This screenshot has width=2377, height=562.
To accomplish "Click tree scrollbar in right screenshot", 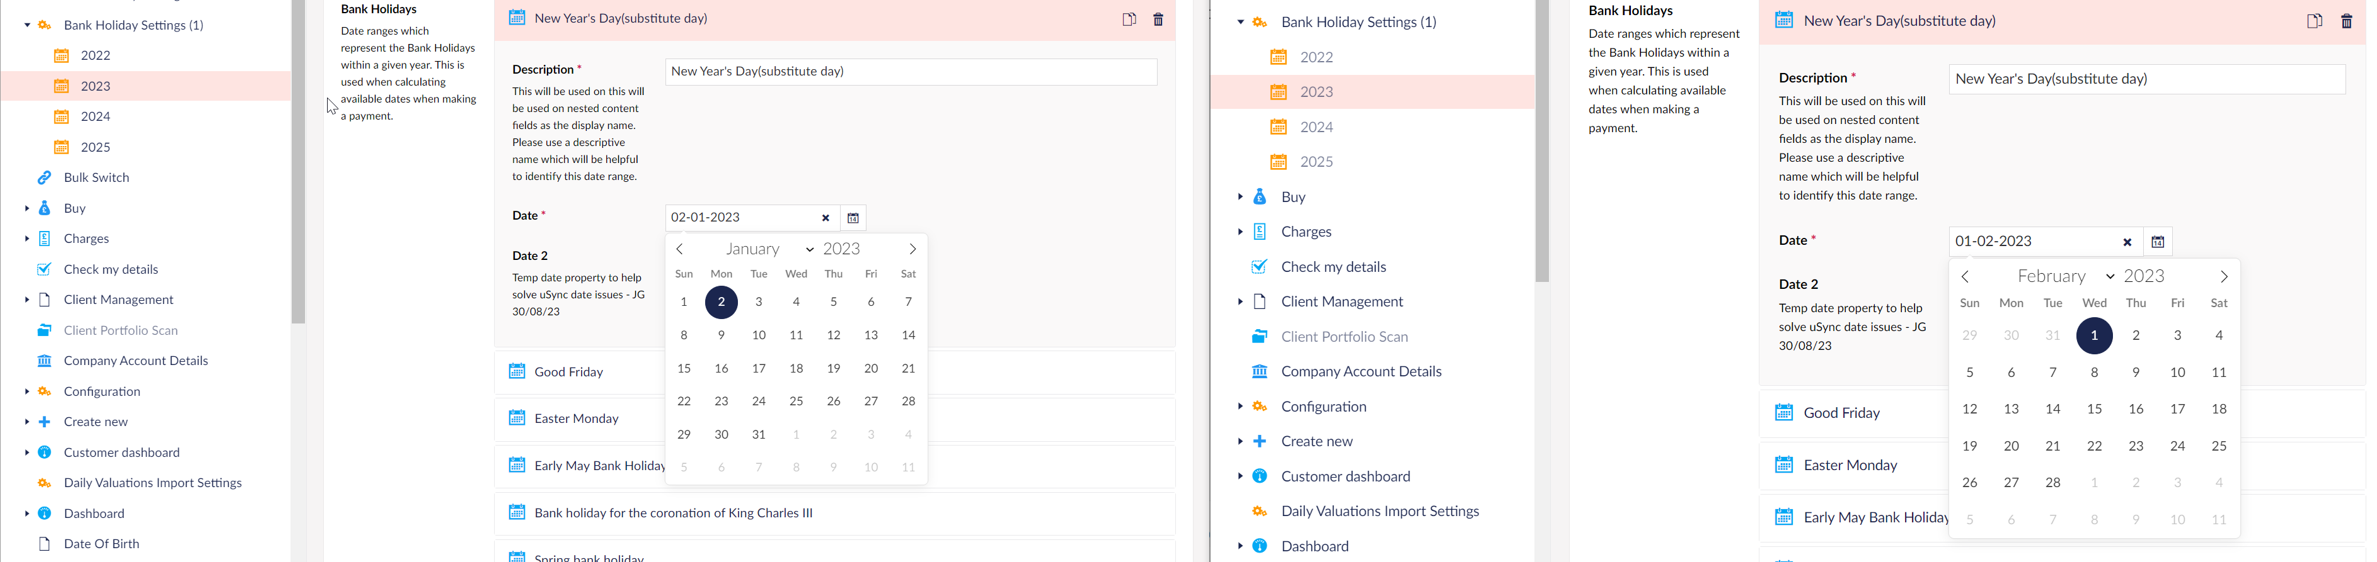I will click(1542, 140).
